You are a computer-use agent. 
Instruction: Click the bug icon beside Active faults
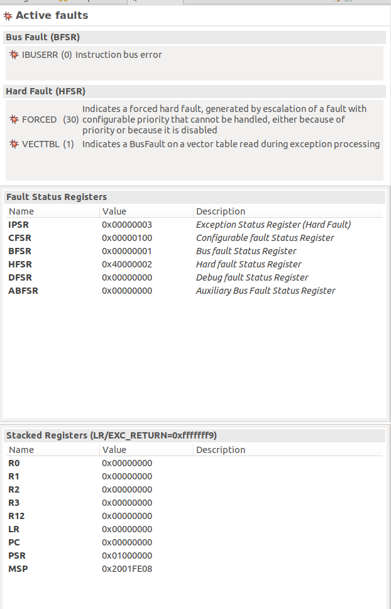[x=8, y=15]
